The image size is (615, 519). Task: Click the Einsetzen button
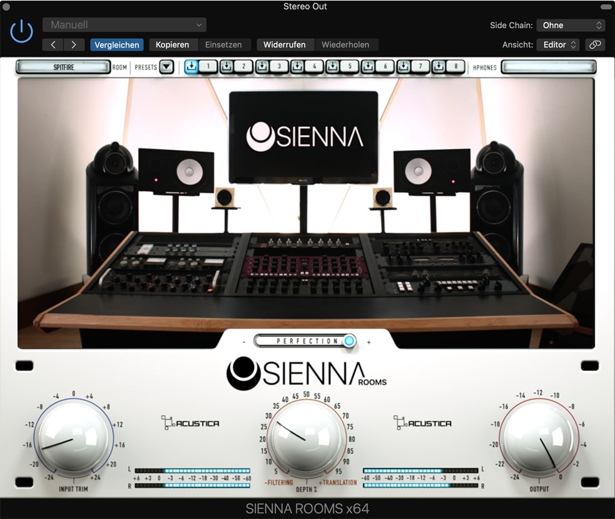point(223,44)
